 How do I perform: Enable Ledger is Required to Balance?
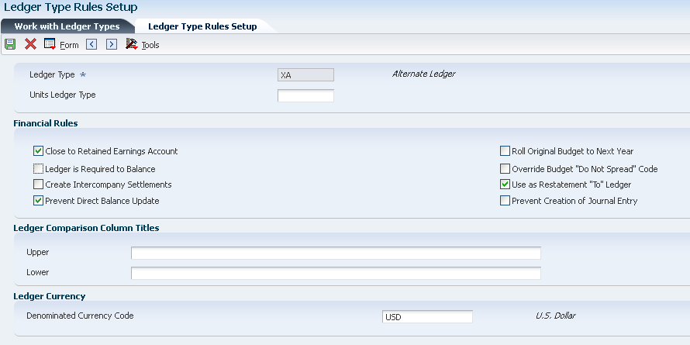pos(38,169)
